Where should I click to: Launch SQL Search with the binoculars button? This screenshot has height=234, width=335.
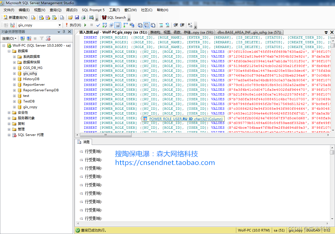click(114, 18)
